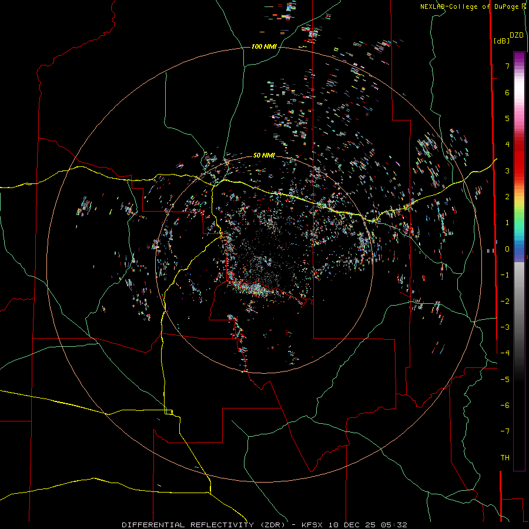Click the "KFSX 10 DEC 25 05:32" timestamp
Screen dimensions: 529x529
pyautogui.click(x=354, y=525)
